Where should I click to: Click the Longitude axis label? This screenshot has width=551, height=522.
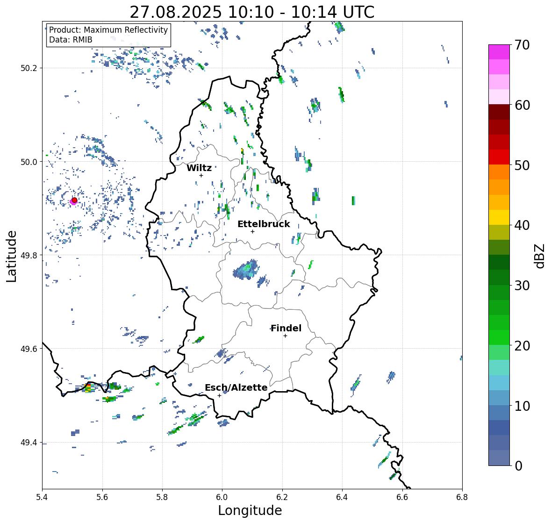(250, 510)
